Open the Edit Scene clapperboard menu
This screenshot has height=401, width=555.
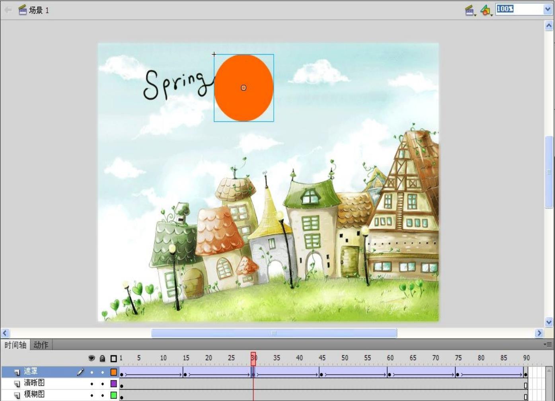(x=470, y=10)
